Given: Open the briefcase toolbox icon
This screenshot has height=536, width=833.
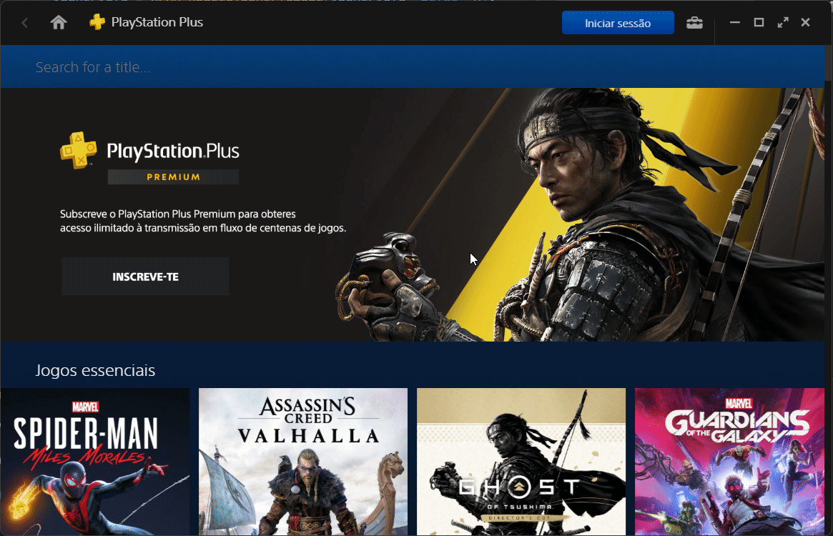Looking at the screenshot, I should (x=694, y=23).
